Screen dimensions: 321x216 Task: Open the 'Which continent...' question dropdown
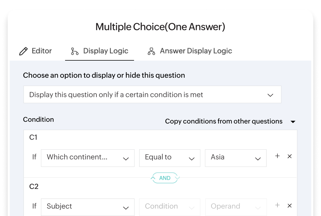click(87, 158)
